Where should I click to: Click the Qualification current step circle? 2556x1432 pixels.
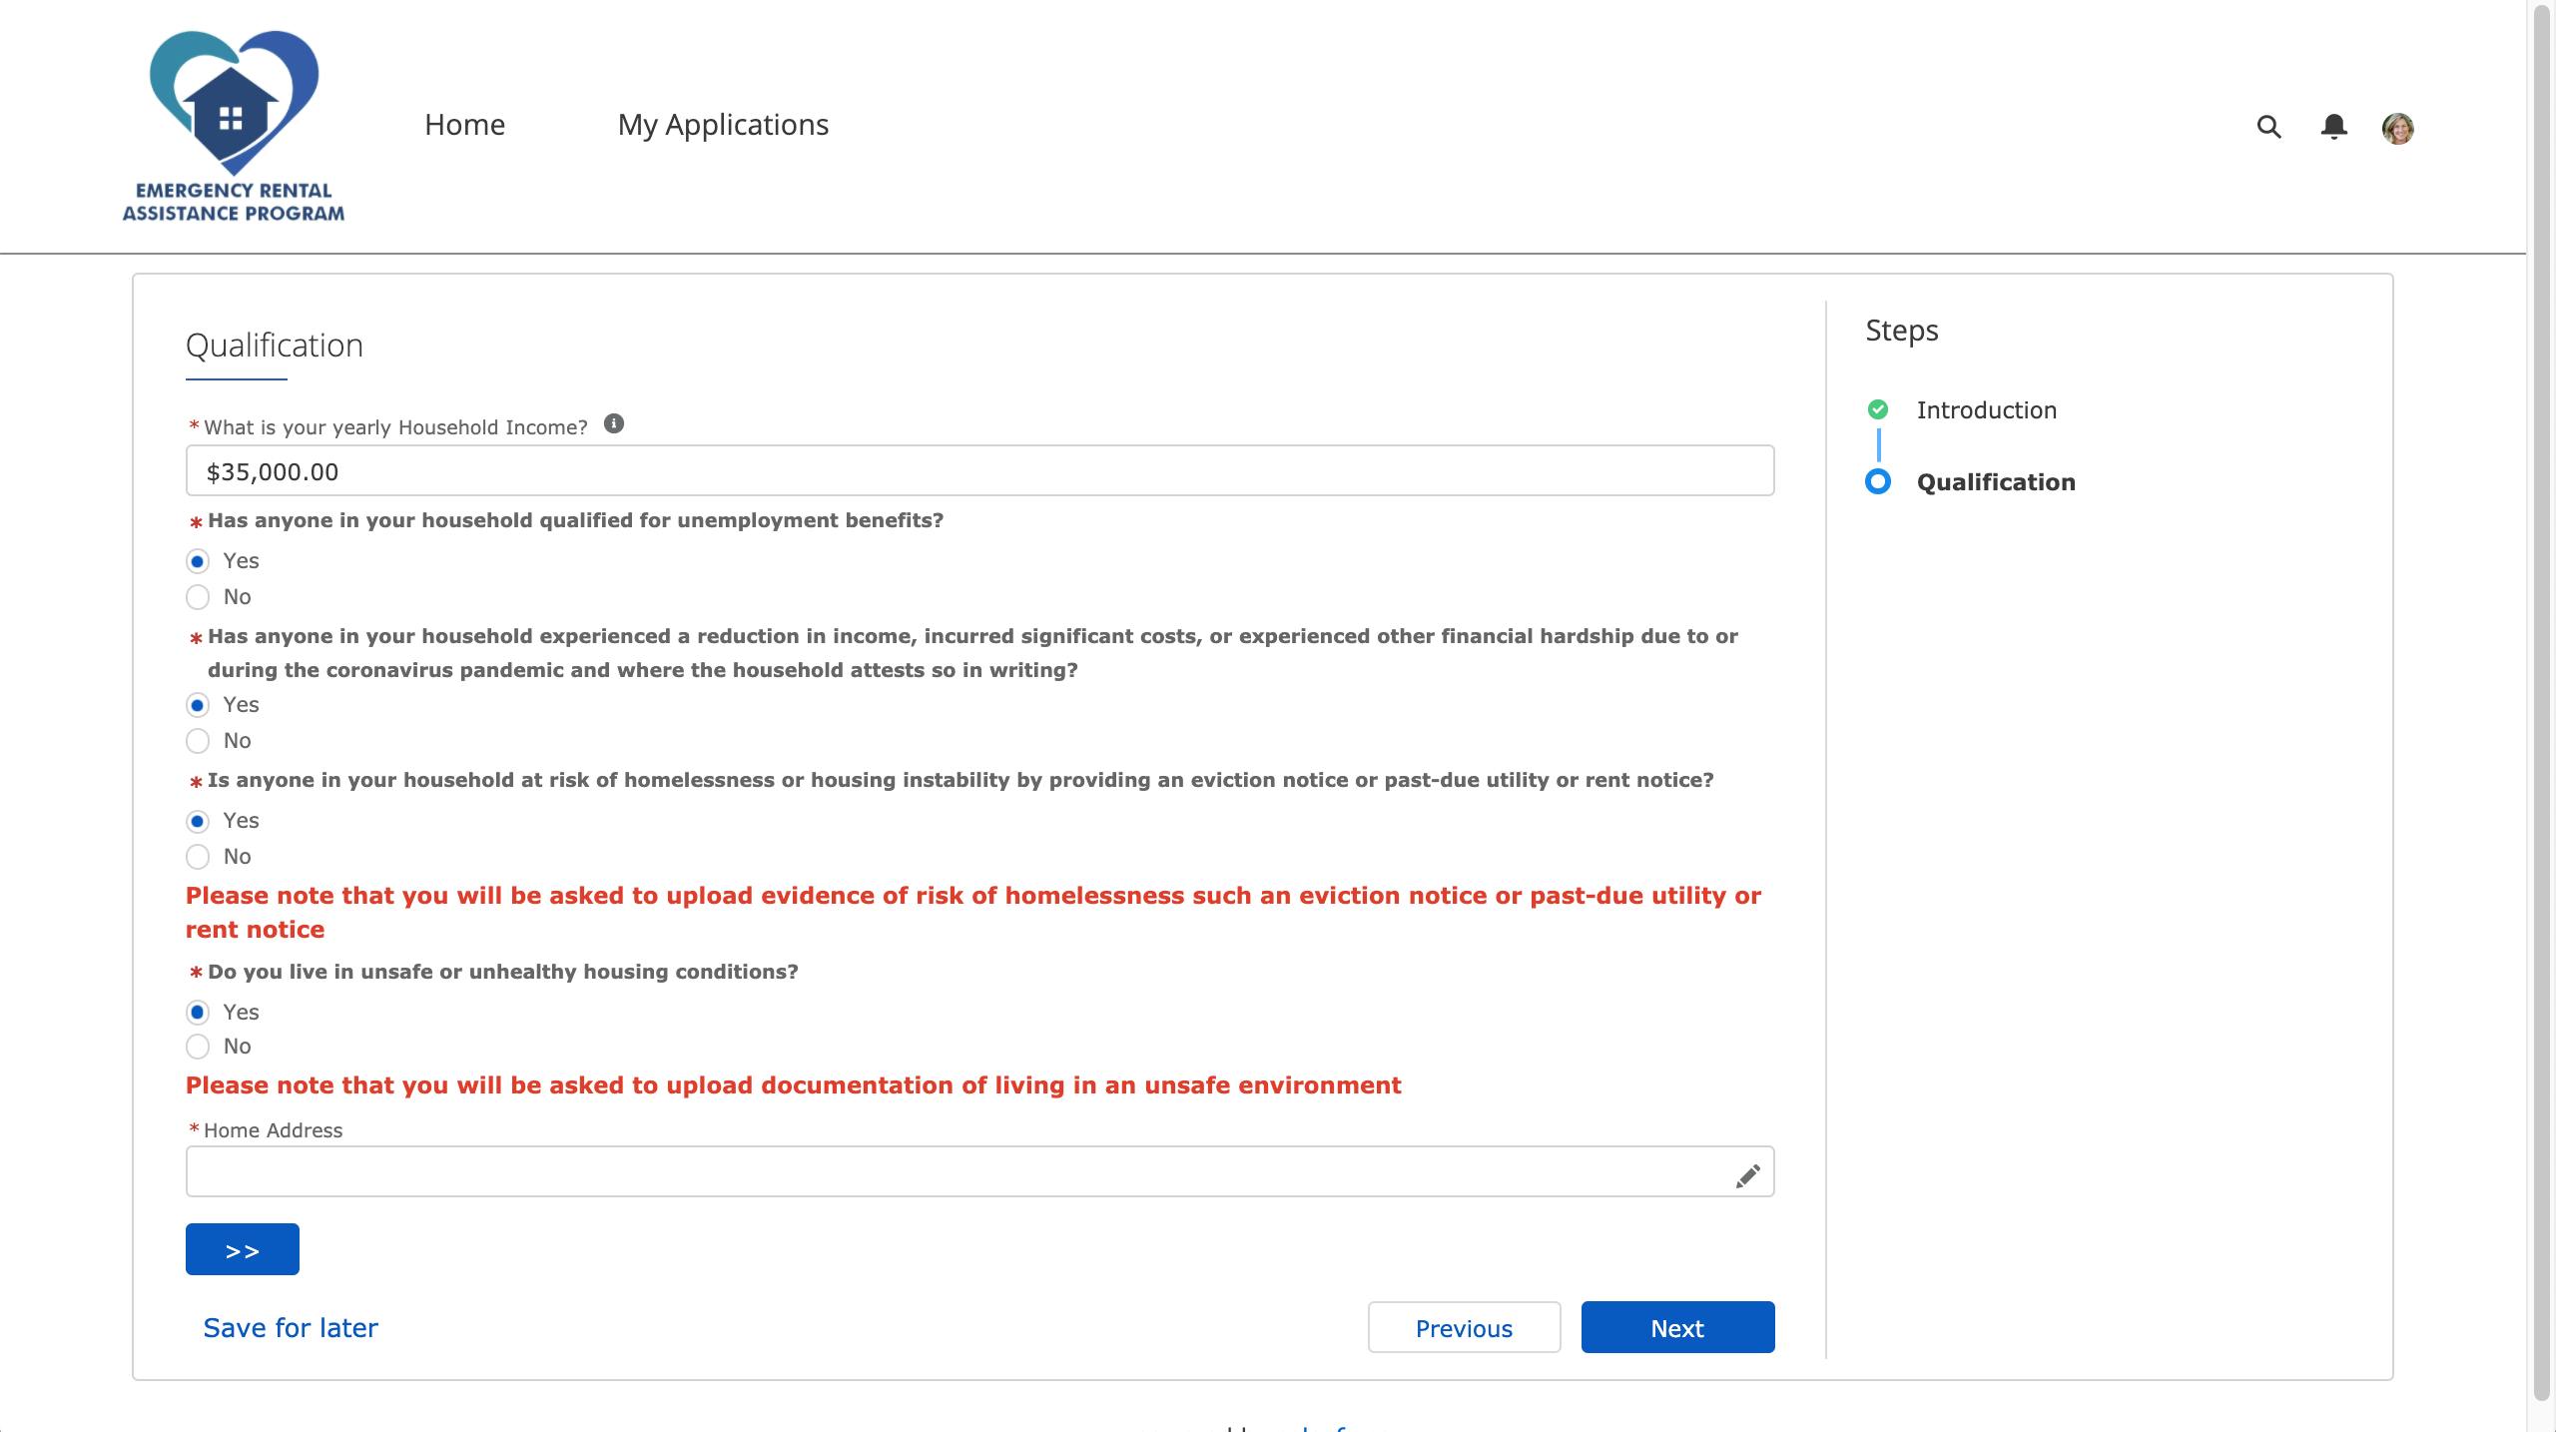(x=1877, y=482)
